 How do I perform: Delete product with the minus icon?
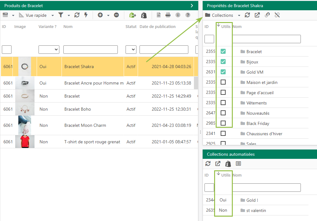(x=116, y=15)
